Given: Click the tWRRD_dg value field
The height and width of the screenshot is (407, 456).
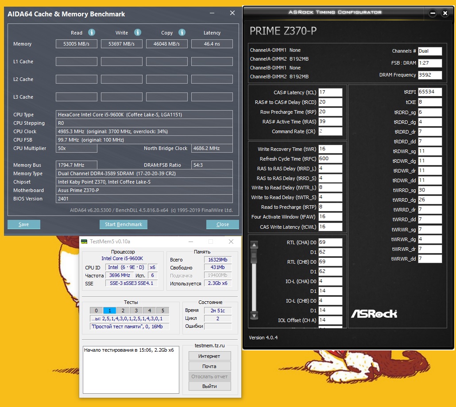Looking at the screenshot, I should click(430, 200).
